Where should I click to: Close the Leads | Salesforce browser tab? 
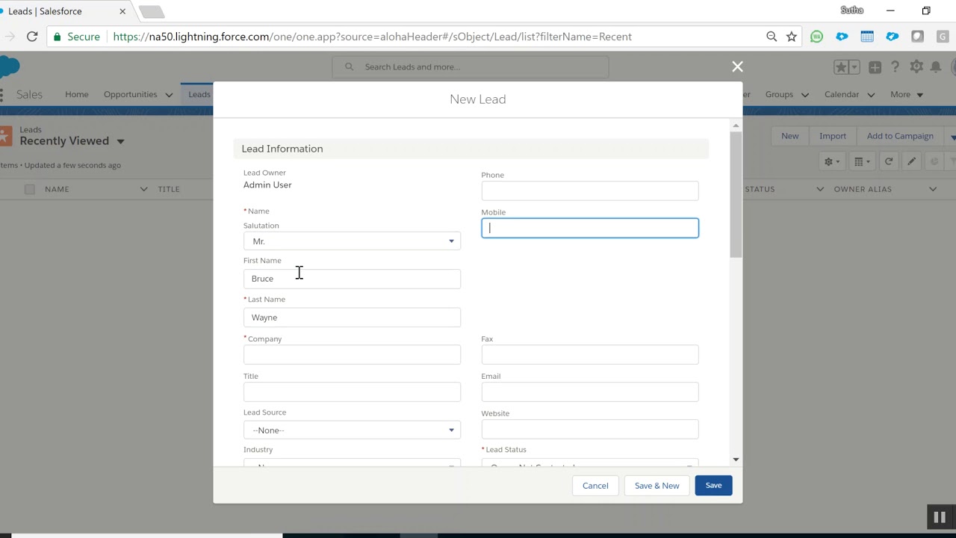point(122,12)
